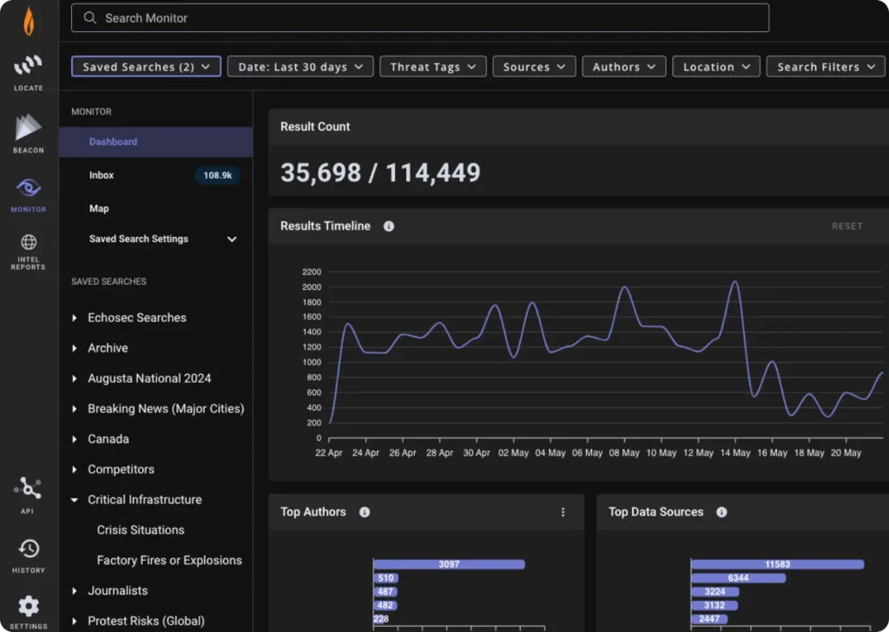Click the flame logo icon
Image resolution: width=889 pixels, height=632 pixels.
pyautogui.click(x=29, y=22)
